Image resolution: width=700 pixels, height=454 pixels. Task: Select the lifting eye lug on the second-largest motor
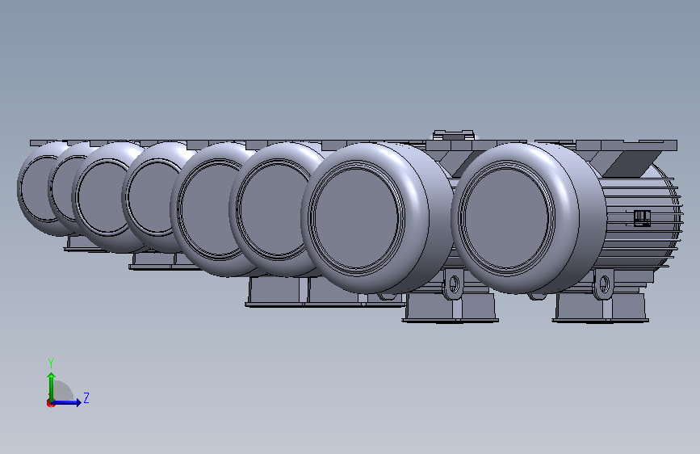pos(453,284)
